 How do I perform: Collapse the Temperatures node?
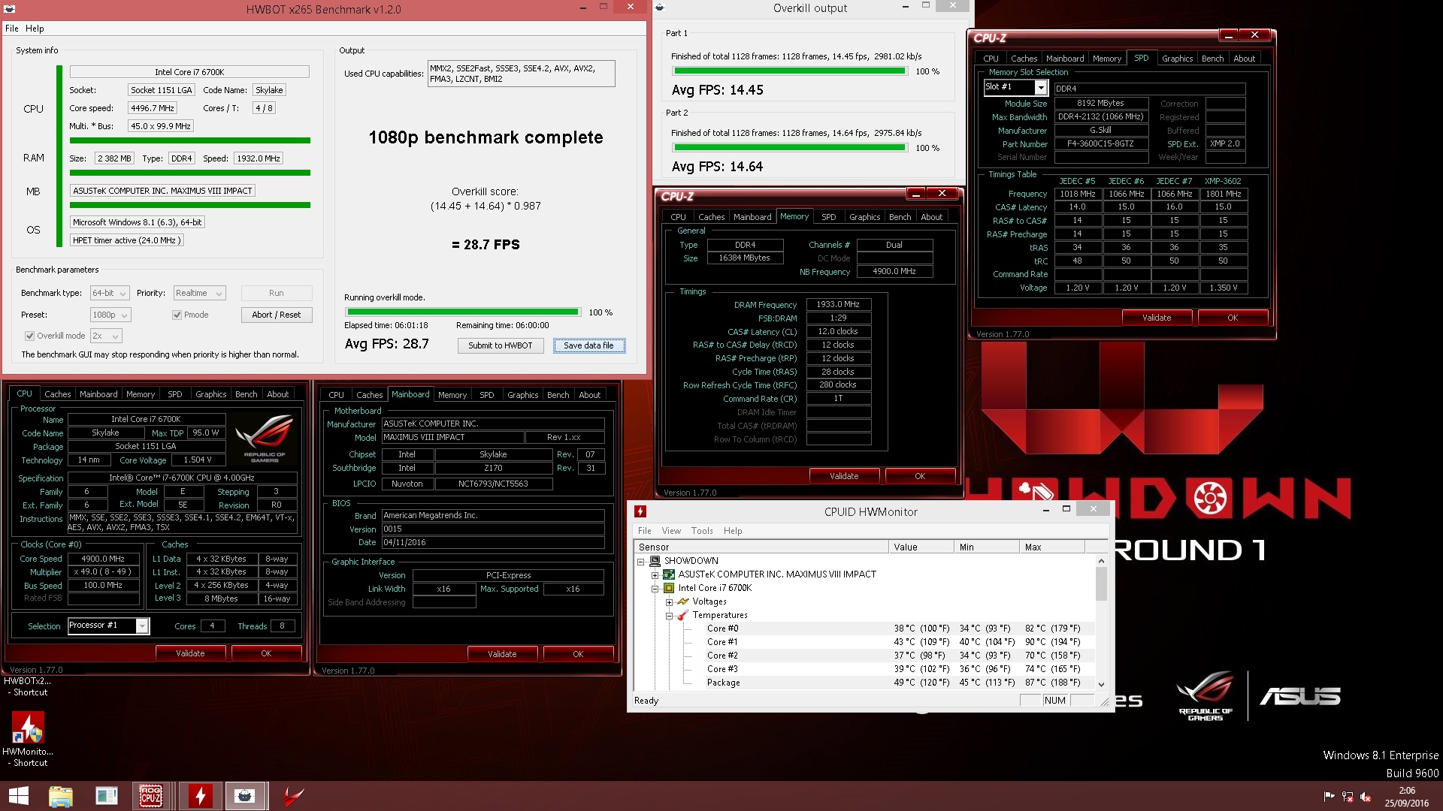click(x=669, y=615)
